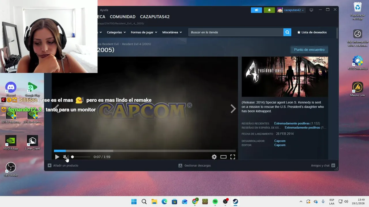Open the volume tray control
Screen dimensions: 369x207
click(346, 202)
